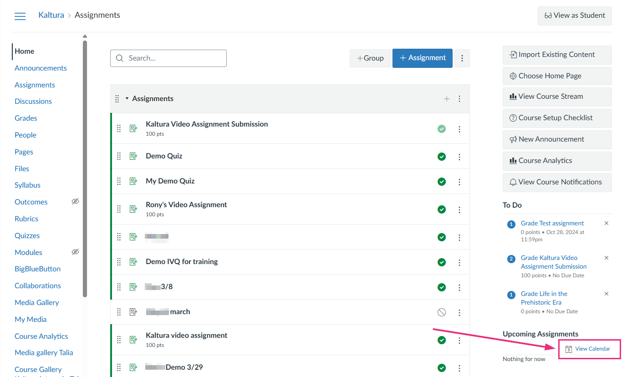
Task: Click drag handle for Demo IVQ for training
Action: point(119,262)
